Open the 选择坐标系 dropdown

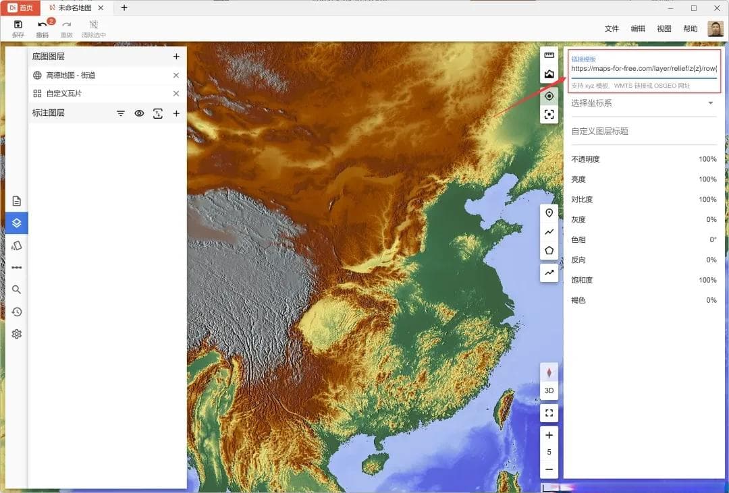[644, 103]
